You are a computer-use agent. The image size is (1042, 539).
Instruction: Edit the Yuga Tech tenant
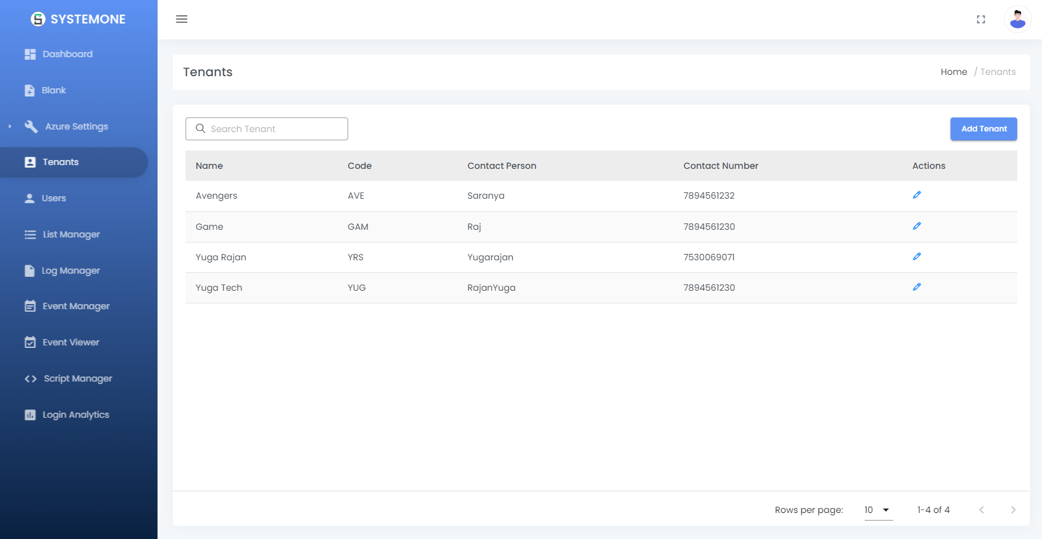[x=916, y=288]
